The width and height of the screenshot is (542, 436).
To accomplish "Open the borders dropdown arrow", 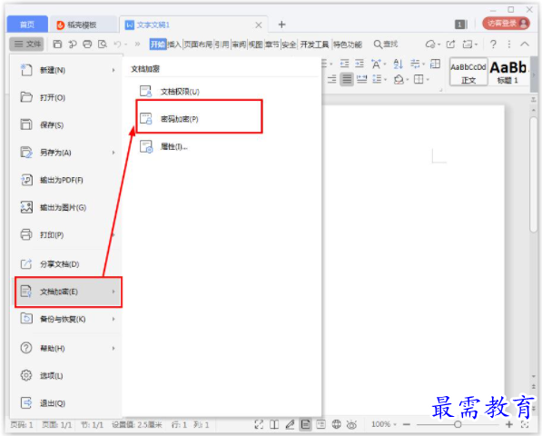I will click(428, 80).
